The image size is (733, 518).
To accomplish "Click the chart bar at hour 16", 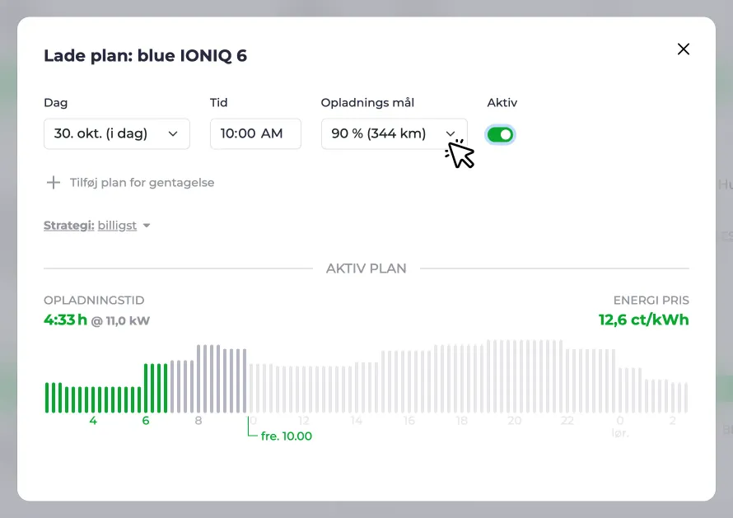I will (x=409, y=381).
